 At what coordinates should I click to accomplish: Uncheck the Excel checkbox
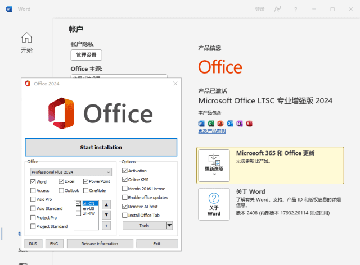pos(61,181)
